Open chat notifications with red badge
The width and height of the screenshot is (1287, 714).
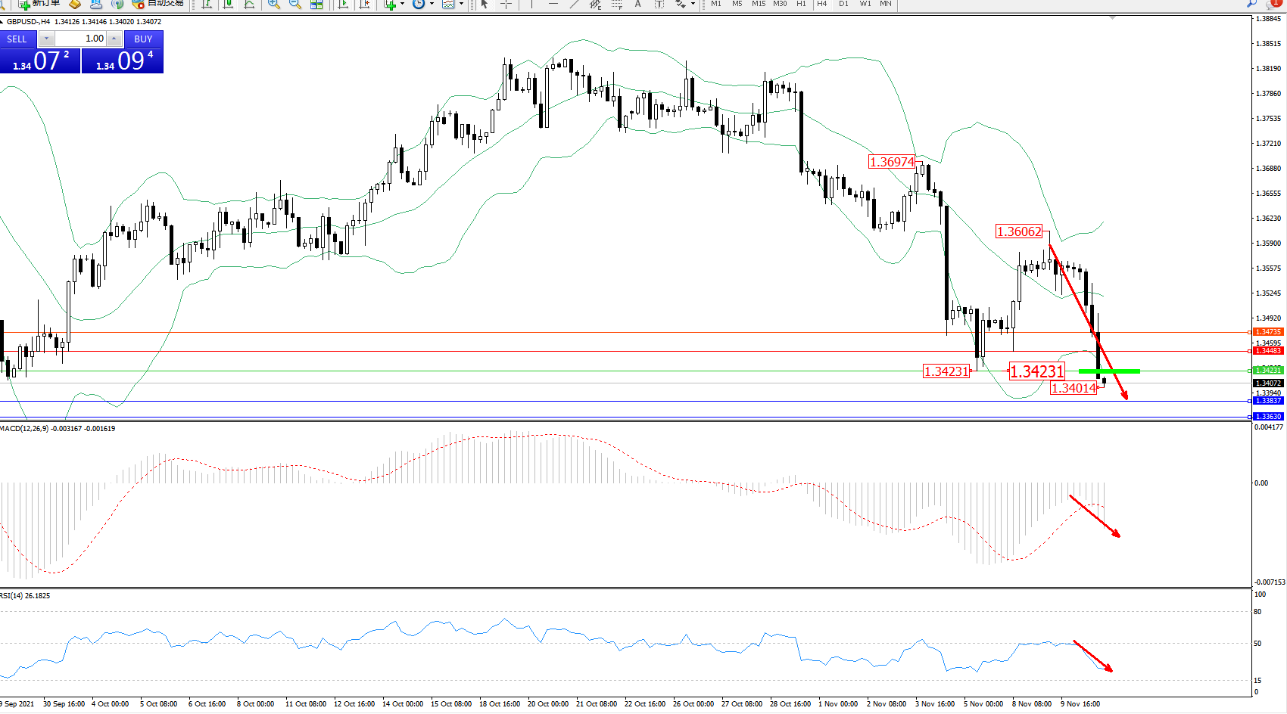point(1273,4)
